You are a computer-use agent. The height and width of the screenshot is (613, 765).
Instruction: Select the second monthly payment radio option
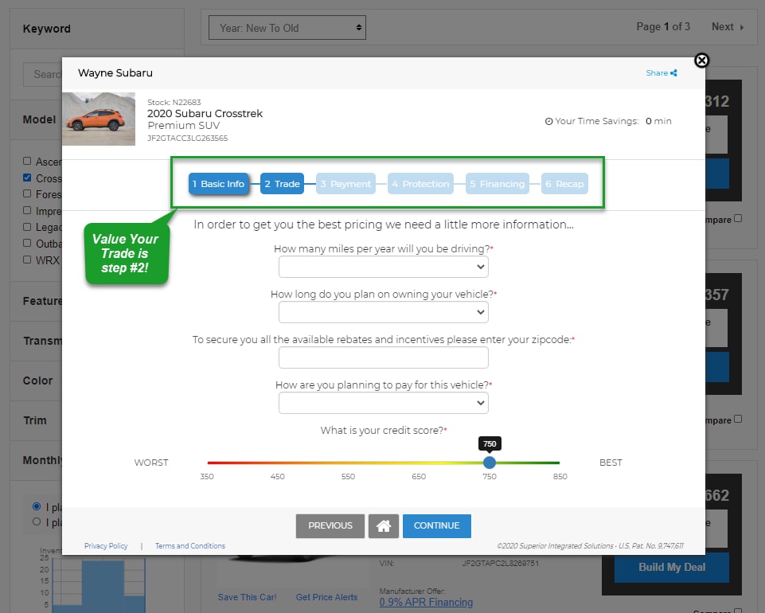point(37,521)
